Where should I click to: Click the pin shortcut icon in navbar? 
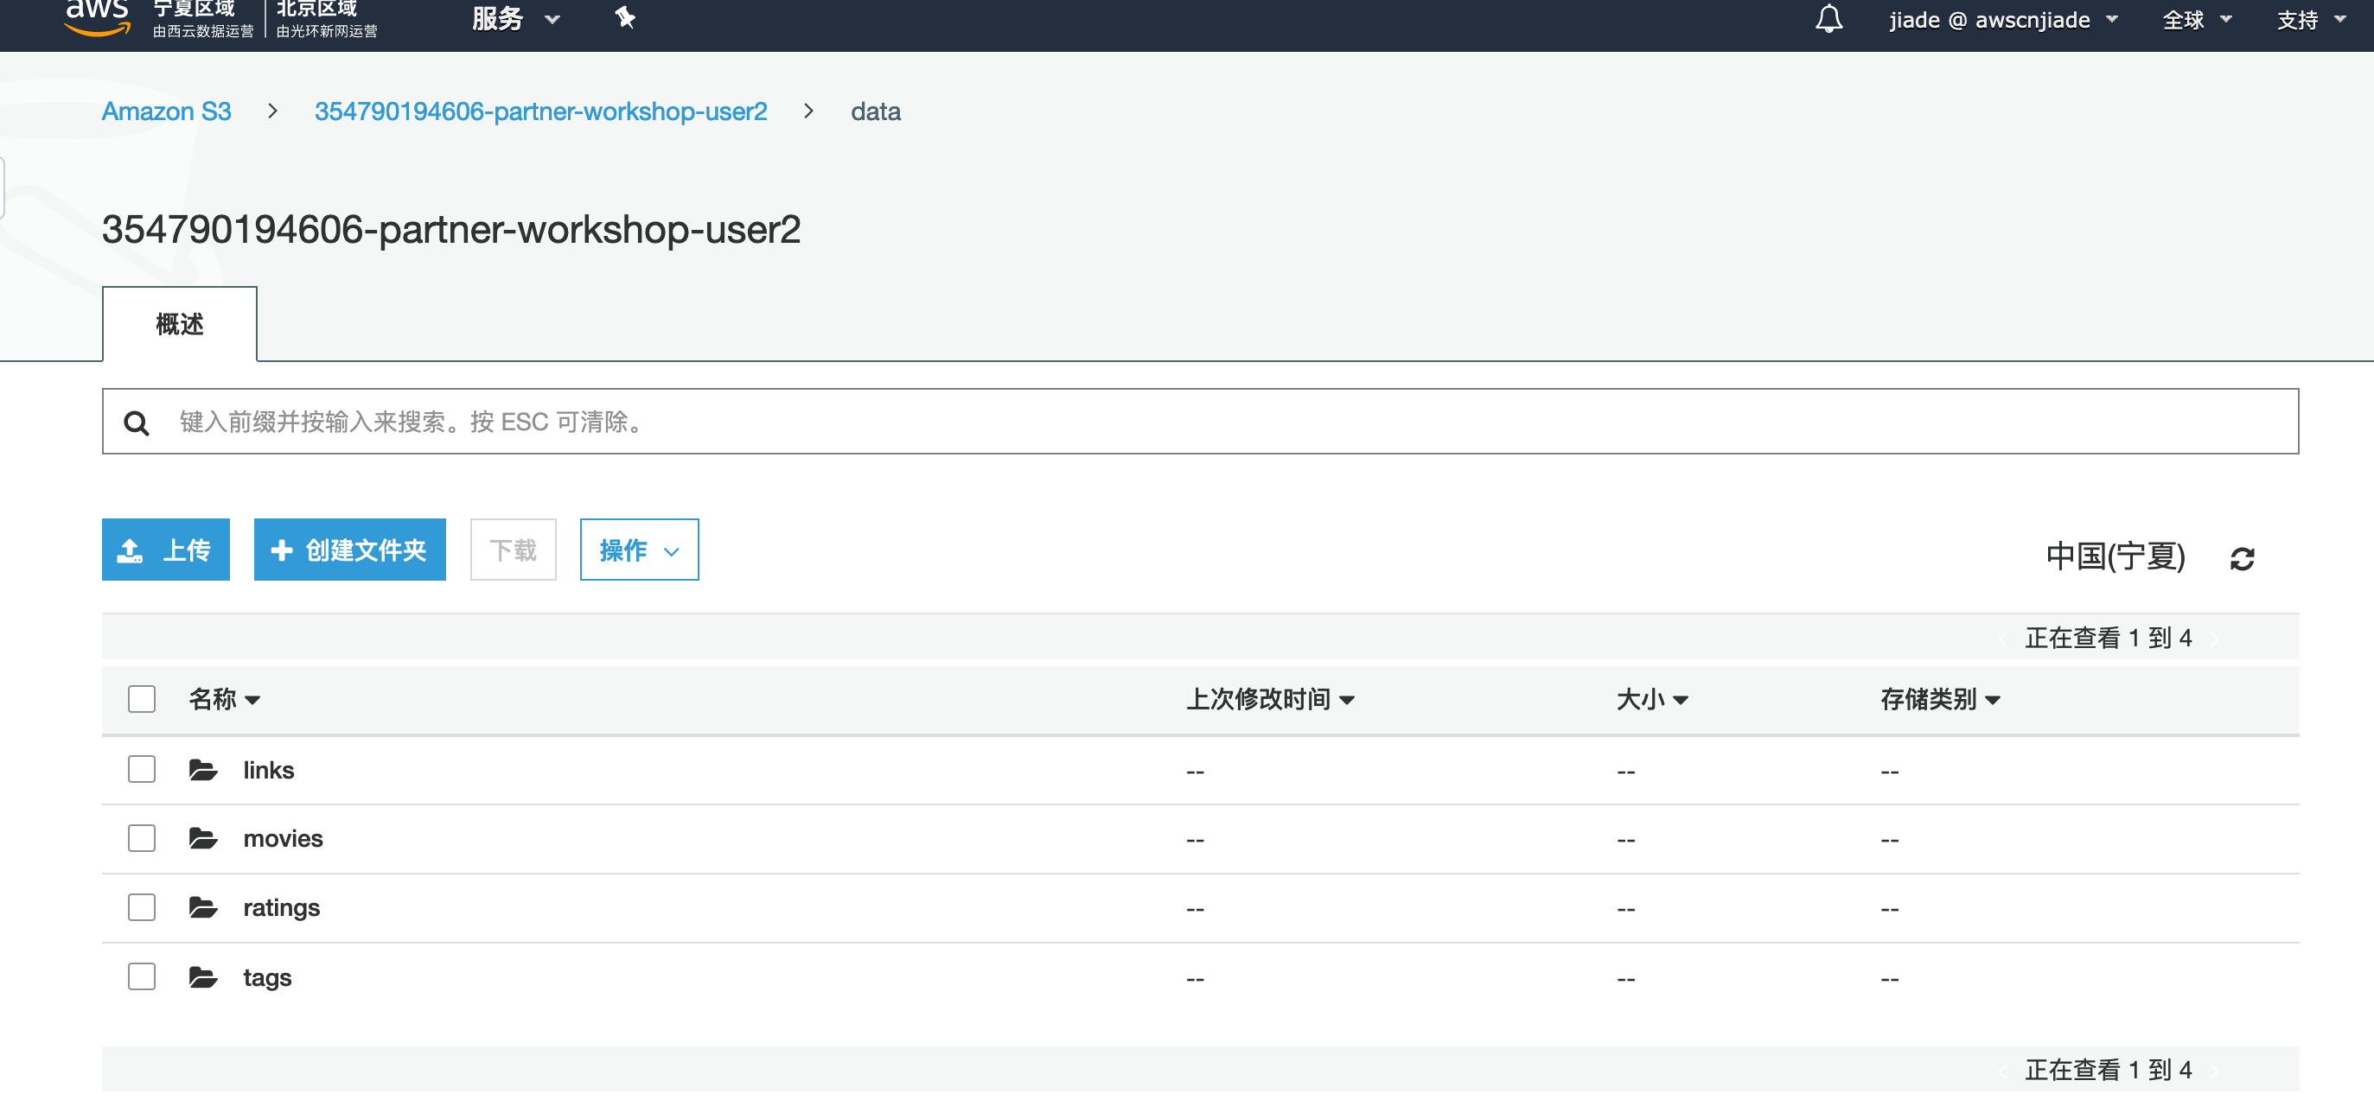(x=625, y=17)
